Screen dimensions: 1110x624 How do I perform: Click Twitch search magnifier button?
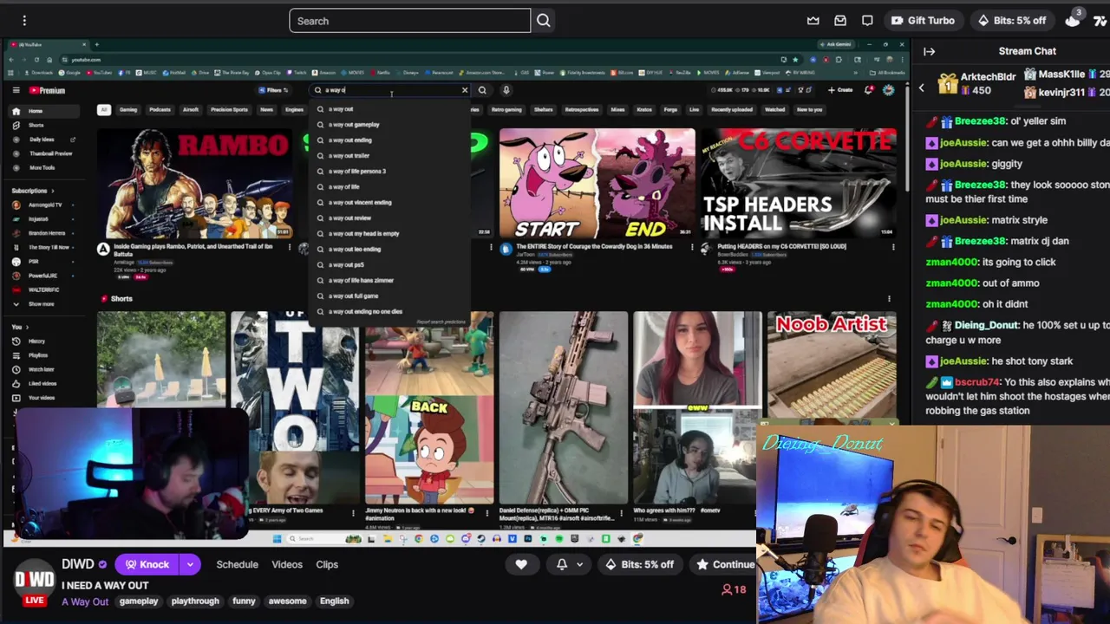(544, 21)
